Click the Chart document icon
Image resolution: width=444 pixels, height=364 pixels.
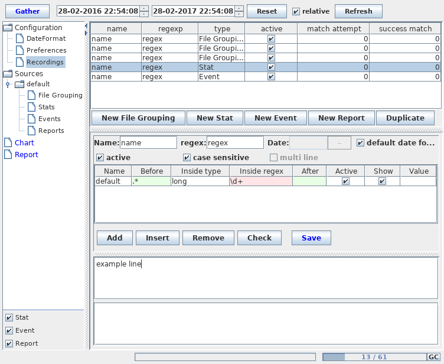tap(8, 142)
